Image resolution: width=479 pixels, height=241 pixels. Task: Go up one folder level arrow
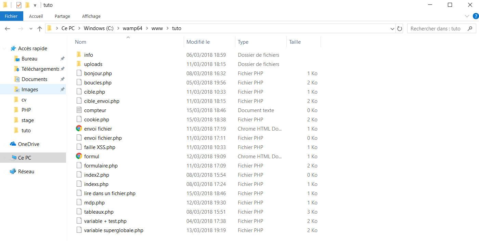click(x=40, y=29)
